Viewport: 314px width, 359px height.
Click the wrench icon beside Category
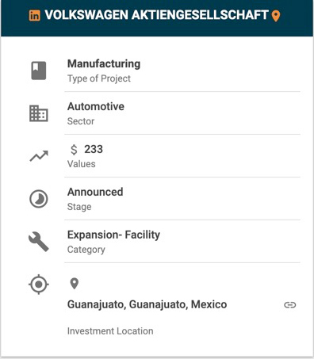[x=39, y=242]
